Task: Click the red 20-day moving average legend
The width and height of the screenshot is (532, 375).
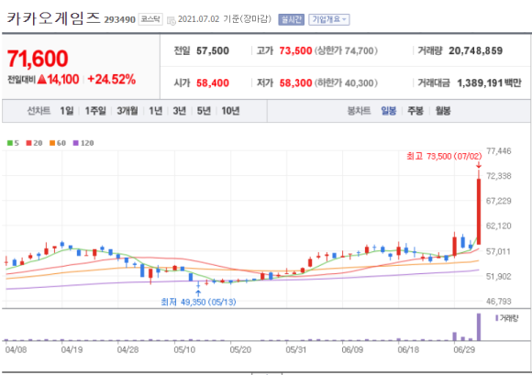Action: coord(34,143)
